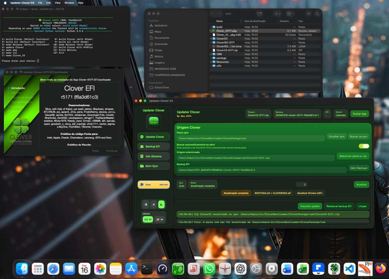Click Continuar in Clover installer window

point(112,151)
